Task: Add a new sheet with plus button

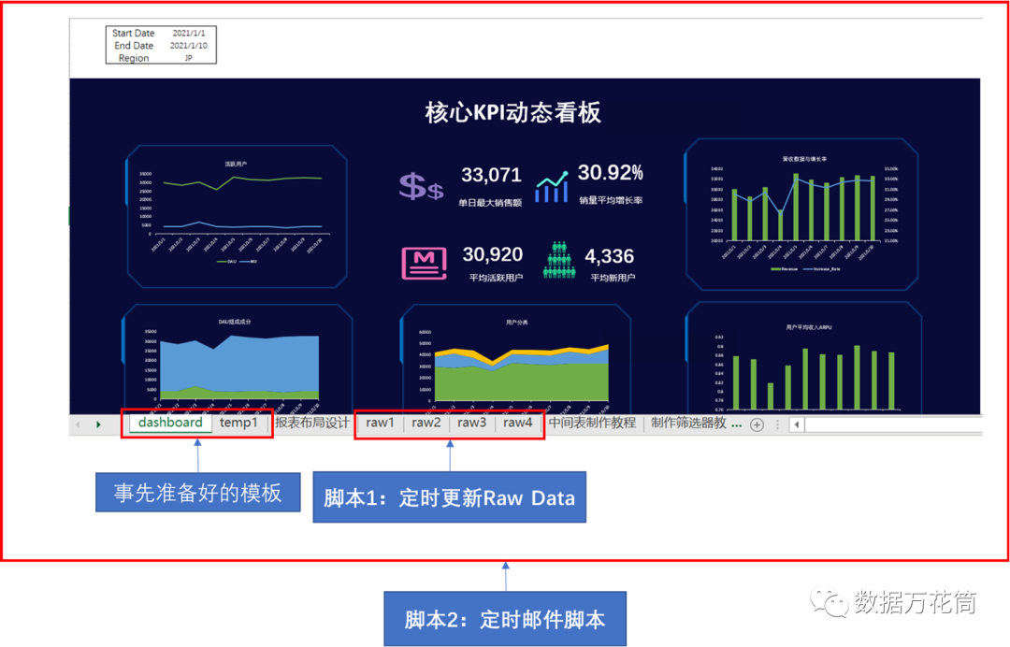Action: click(757, 424)
